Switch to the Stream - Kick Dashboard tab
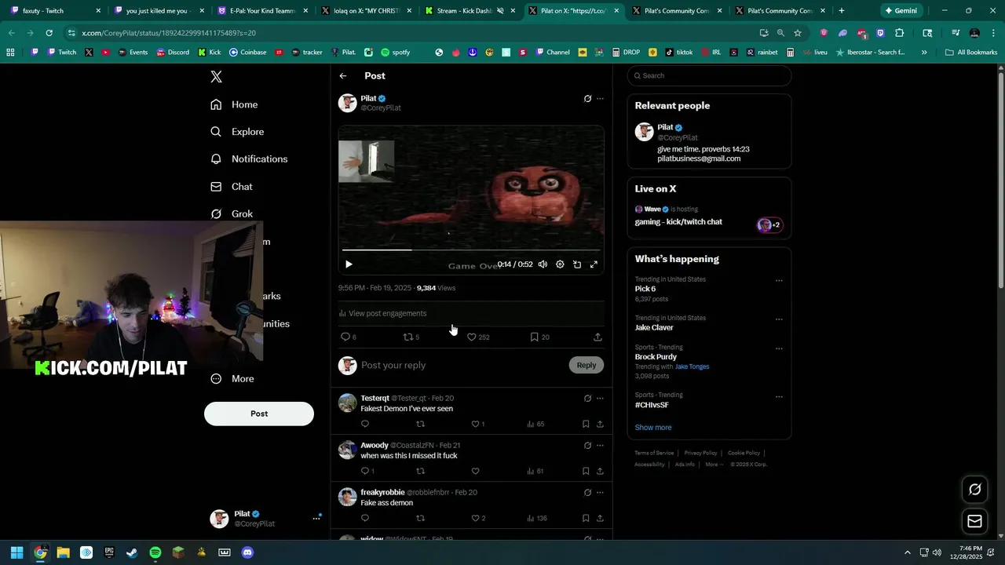Viewport: 1005px width, 565px height. 468,11
